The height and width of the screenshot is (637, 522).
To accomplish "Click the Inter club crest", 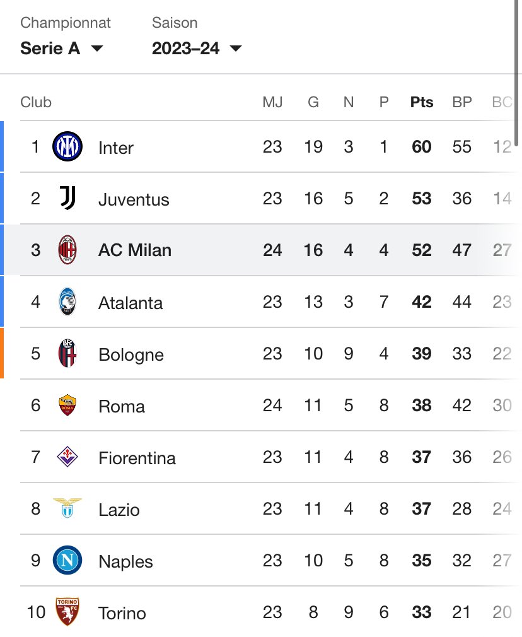I will click(67, 146).
